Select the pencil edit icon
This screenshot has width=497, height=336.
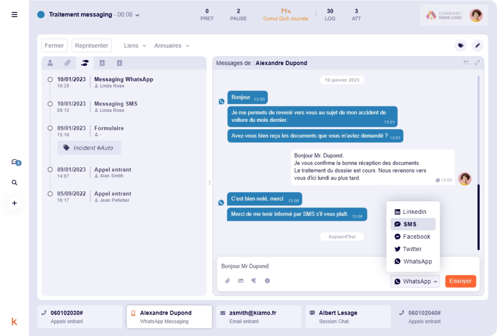(478, 45)
